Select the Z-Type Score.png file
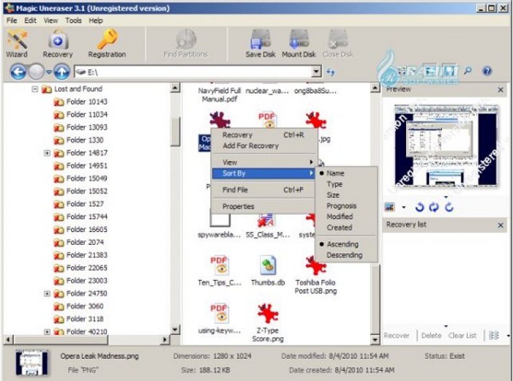The width and height of the screenshot is (513, 381). 268,323
